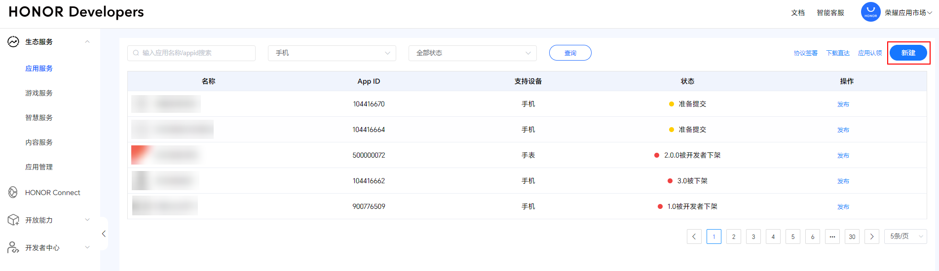Click the 开发者中心 person icon
The width and height of the screenshot is (939, 271).
point(13,247)
